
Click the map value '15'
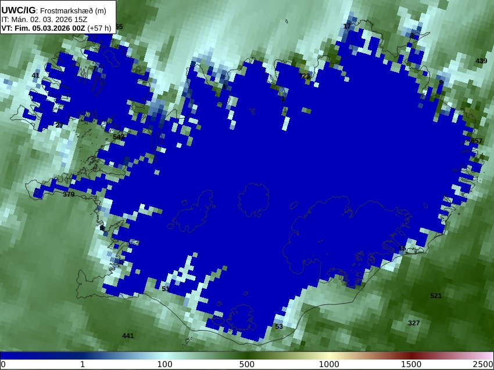(402, 248)
